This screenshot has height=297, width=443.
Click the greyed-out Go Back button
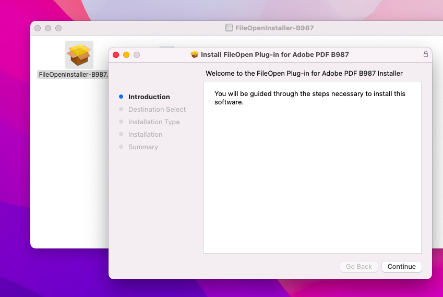click(x=359, y=267)
